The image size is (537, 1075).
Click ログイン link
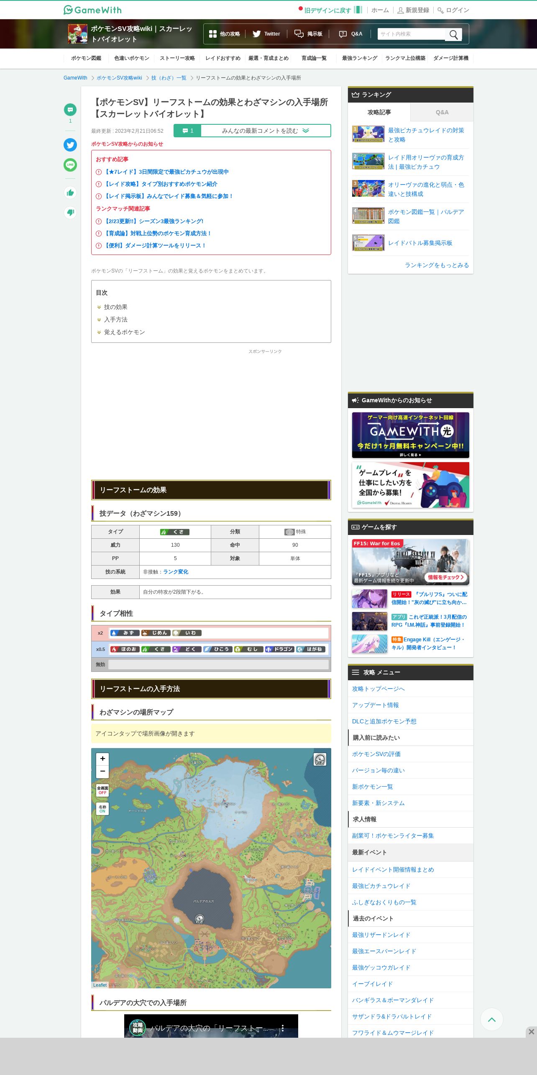(453, 10)
